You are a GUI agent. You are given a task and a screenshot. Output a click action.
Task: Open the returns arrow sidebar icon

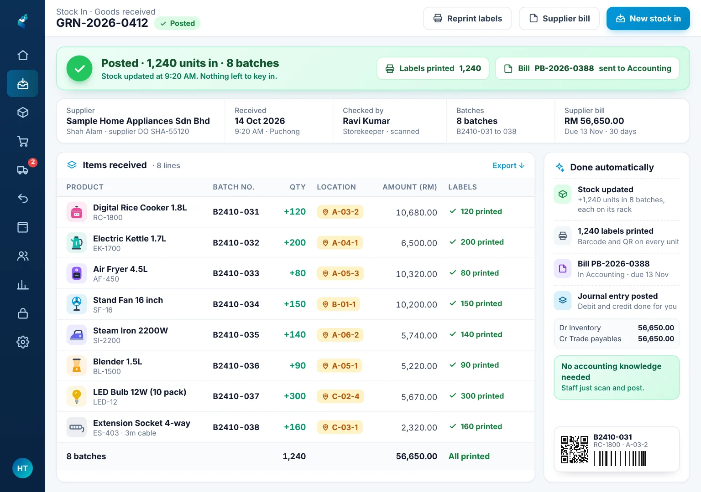23,198
